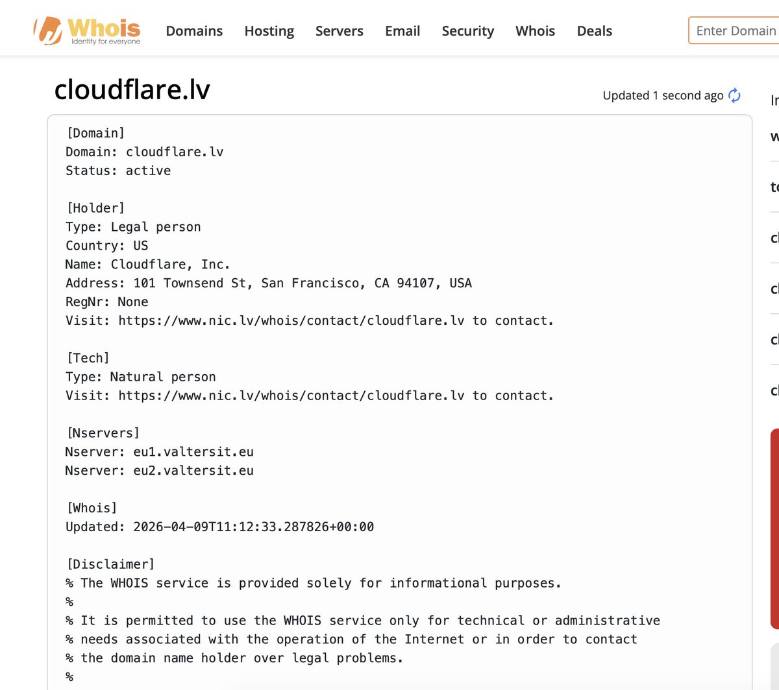
Task: Click the eu1.valtersit.eu nameserver line
Action: [160, 452]
